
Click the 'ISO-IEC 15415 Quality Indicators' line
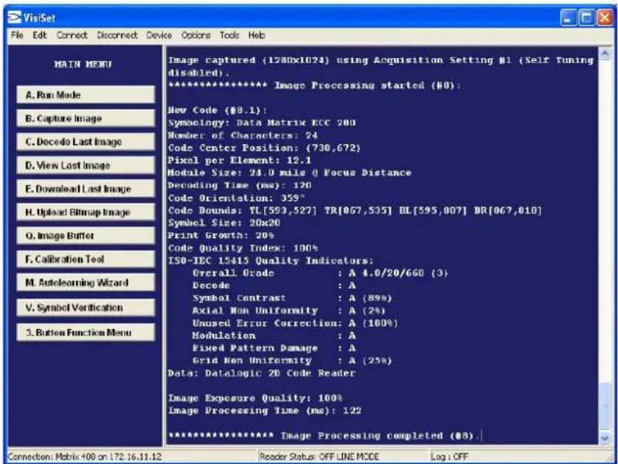(x=271, y=261)
